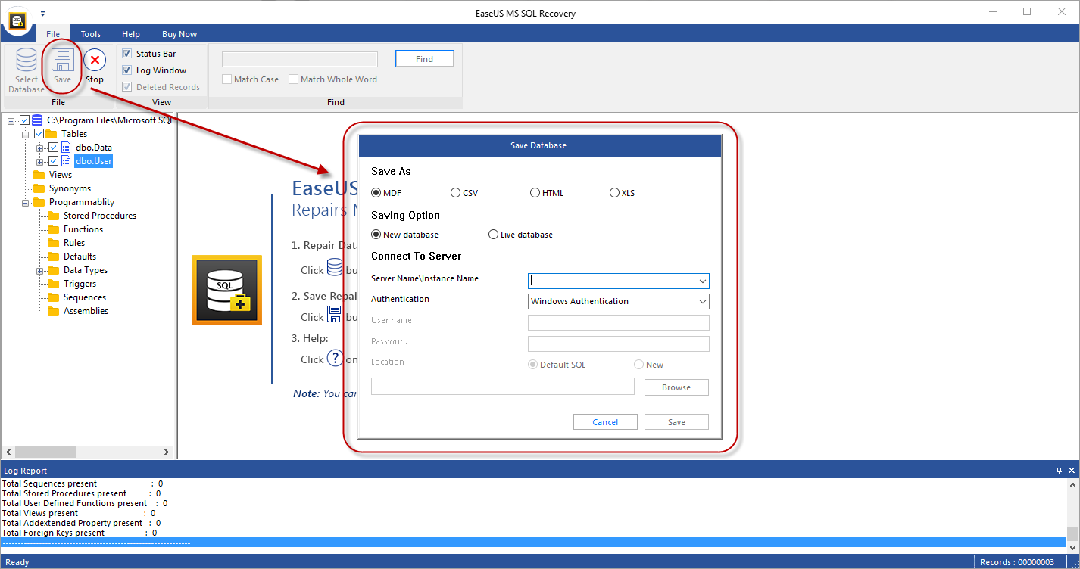The height and width of the screenshot is (569, 1080).
Task: Select the dbo.User table item
Action: tap(93, 161)
